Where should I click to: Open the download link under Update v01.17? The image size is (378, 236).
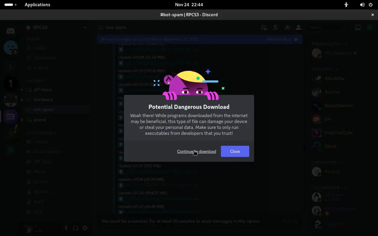(161, 171)
